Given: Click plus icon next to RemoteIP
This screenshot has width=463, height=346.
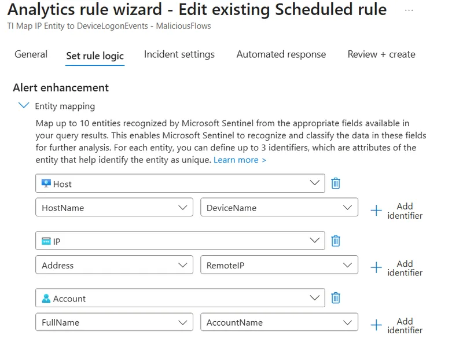Looking at the screenshot, I should pyautogui.click(x=376, y=267).
